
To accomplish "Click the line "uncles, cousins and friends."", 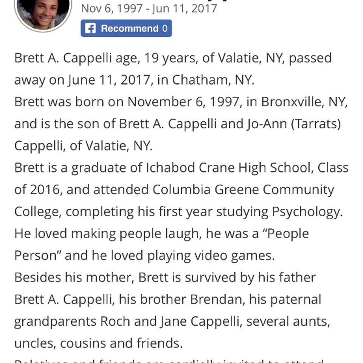I will click(x=99, y=343).
